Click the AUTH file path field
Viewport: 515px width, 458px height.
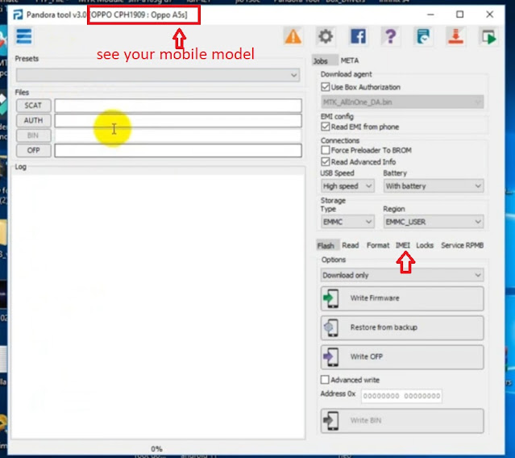click(x=178, y=121)
